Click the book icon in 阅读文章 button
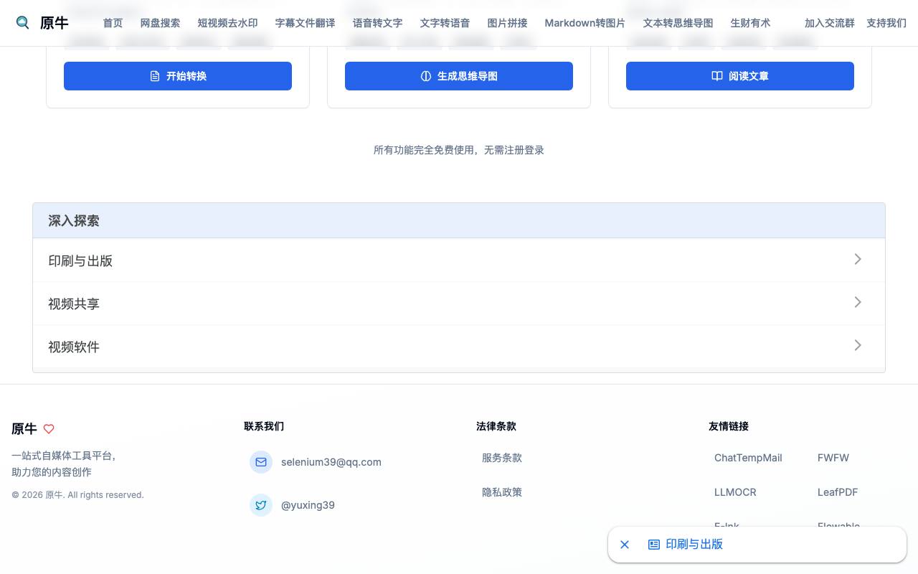Image resolution: width=918 pixels, height=574 pixels. click(717, 76)
